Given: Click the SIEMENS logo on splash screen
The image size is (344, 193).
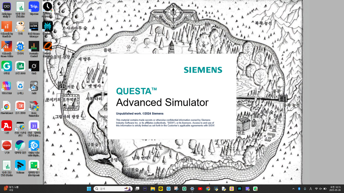Looking at the screenshot, I should [203, 70].
